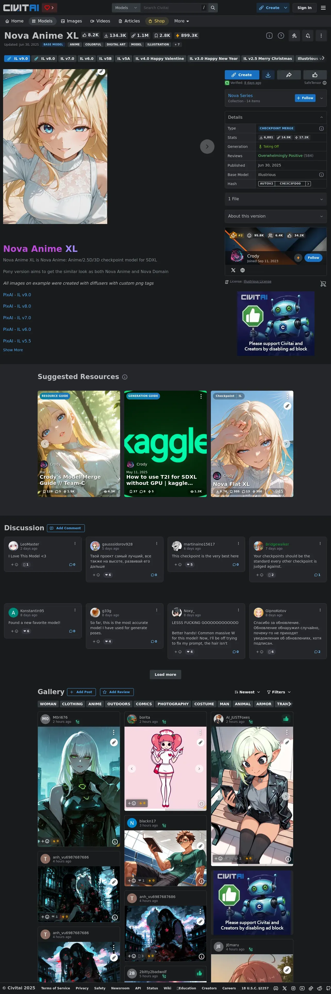This screenshot has height=994, width=331.
Task: Open options menu on the Kaggle guide card
Action: click(201, 396)
